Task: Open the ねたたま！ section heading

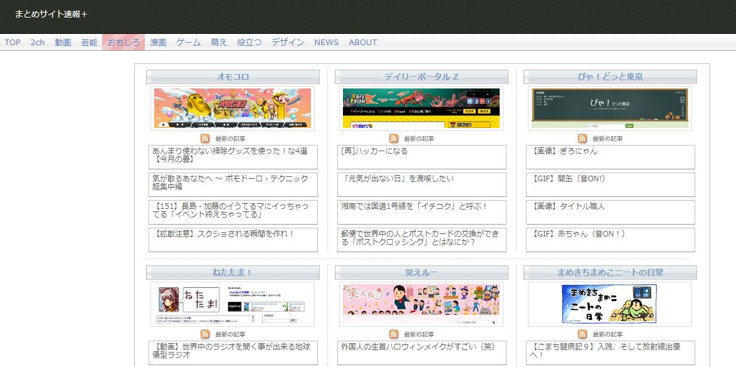Action: point(233,272)
